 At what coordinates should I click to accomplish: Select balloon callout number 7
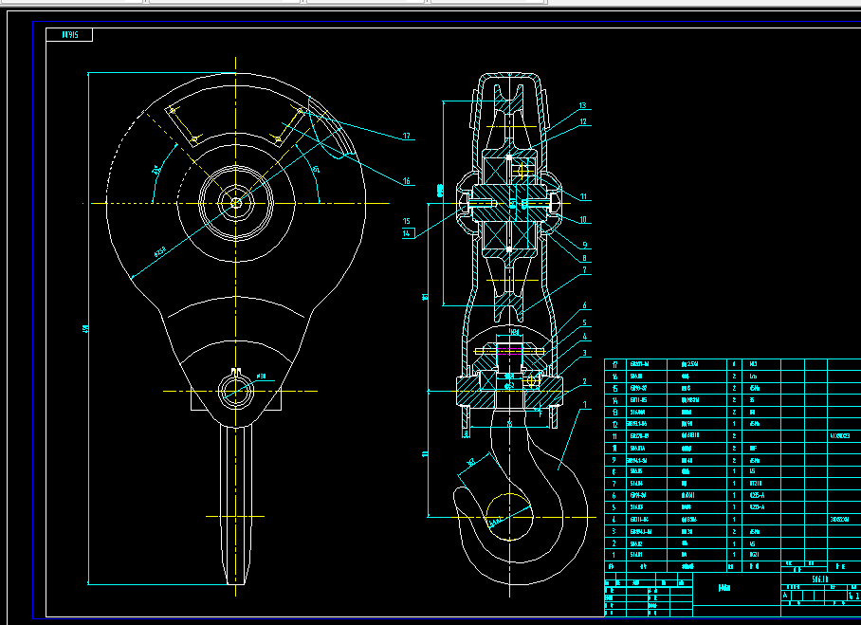(x=584, y=269)
